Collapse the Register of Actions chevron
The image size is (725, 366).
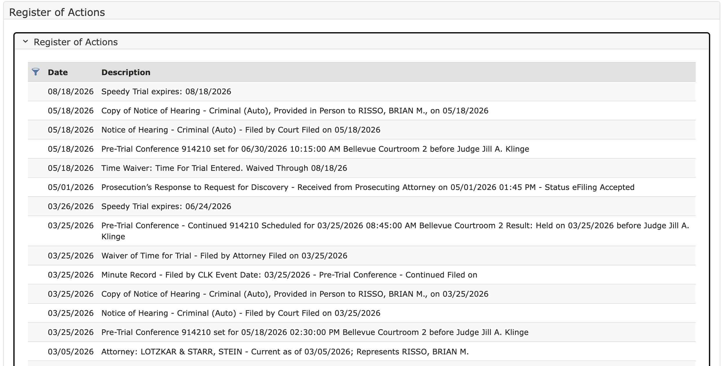[26, 42]
